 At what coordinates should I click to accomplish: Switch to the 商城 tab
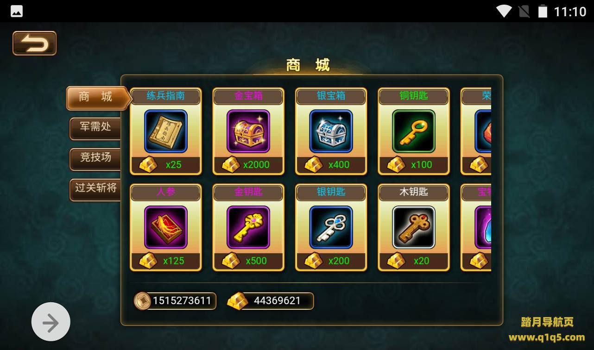96,98
